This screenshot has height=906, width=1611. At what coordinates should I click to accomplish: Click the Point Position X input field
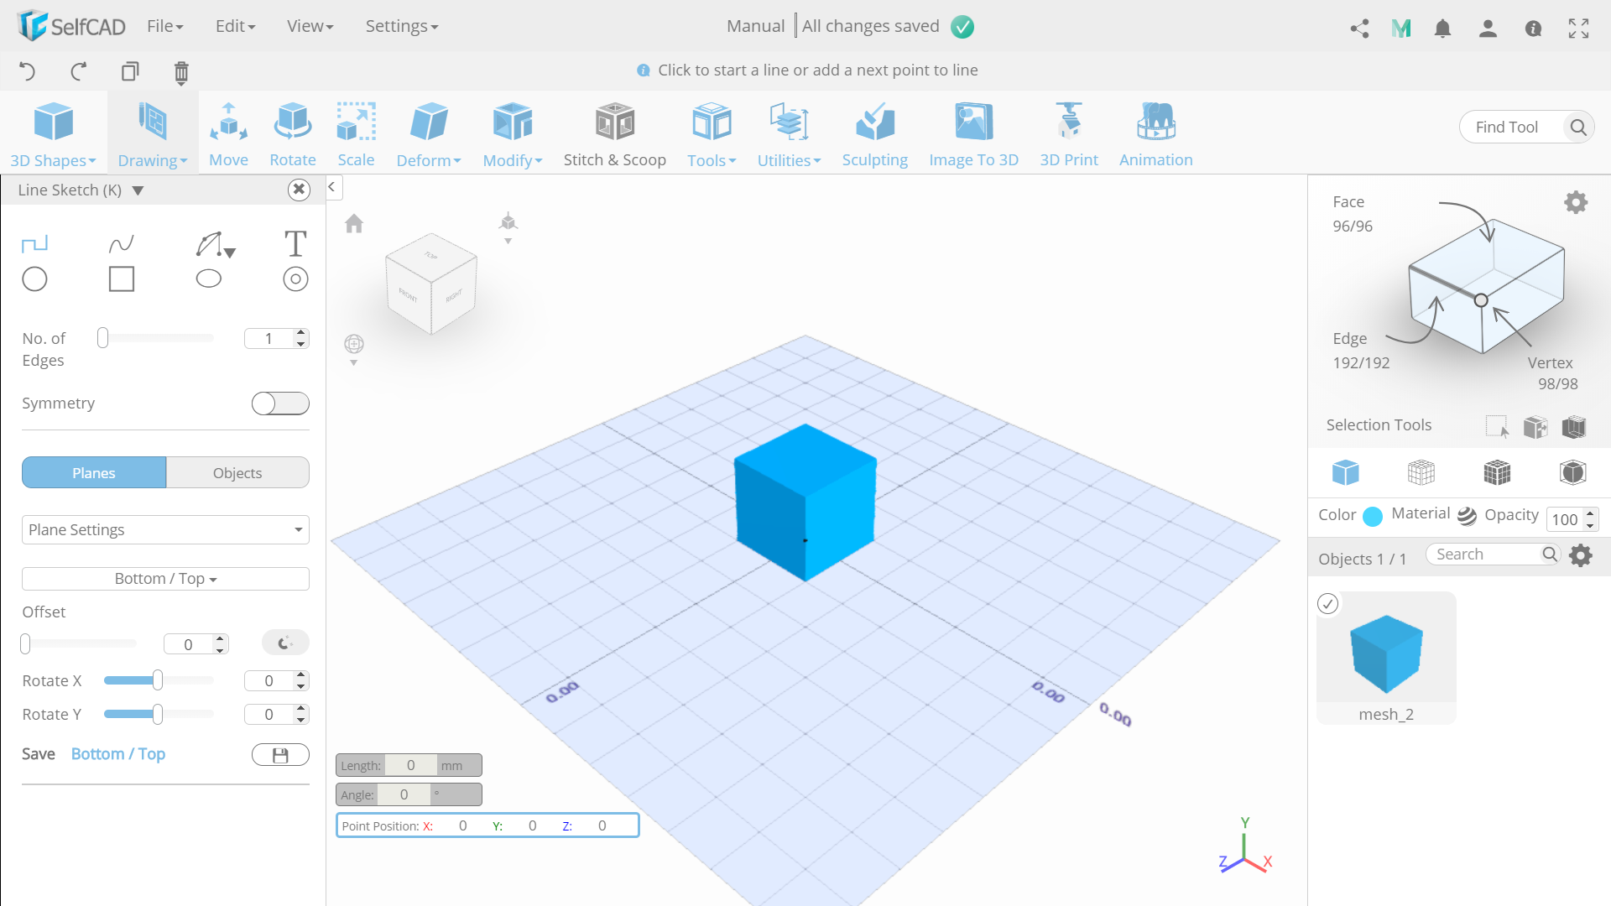pos(462,825)
